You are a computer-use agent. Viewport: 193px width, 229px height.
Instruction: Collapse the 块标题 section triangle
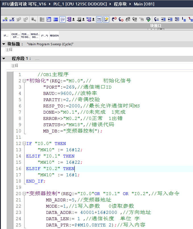tap(3, 44)
